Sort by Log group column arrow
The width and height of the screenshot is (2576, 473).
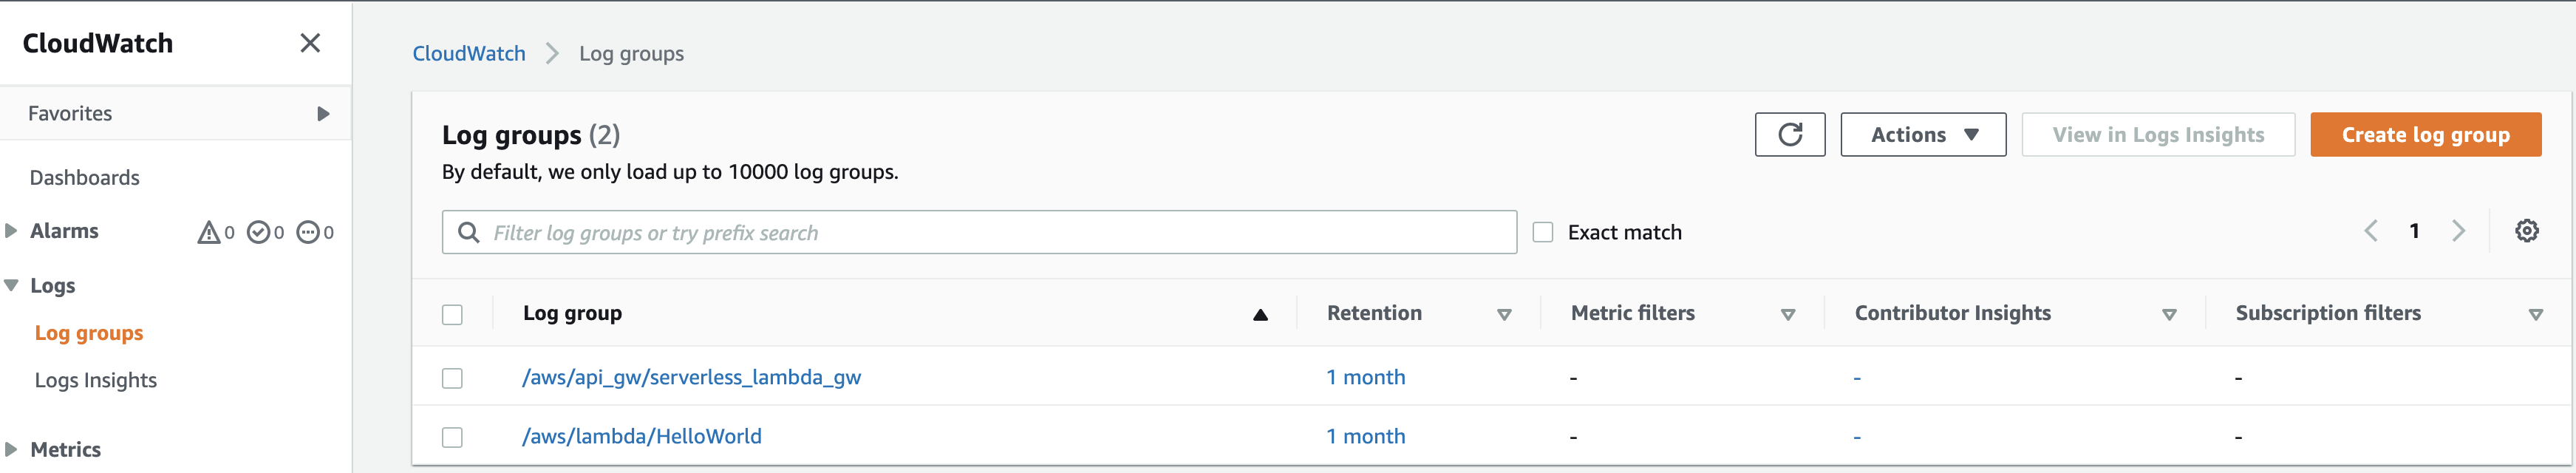tap(1260, 315)
